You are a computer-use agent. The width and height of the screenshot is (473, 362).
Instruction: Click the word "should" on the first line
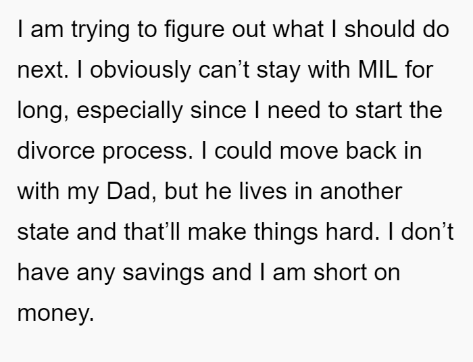pos(380,29)
